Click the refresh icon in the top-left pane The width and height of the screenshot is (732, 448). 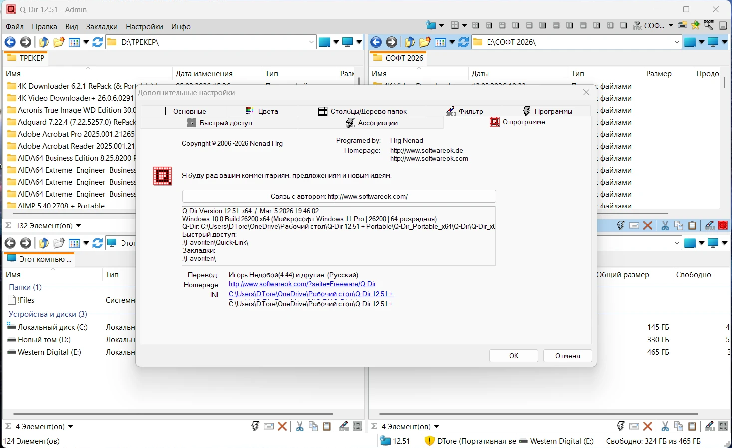[98, 42]
